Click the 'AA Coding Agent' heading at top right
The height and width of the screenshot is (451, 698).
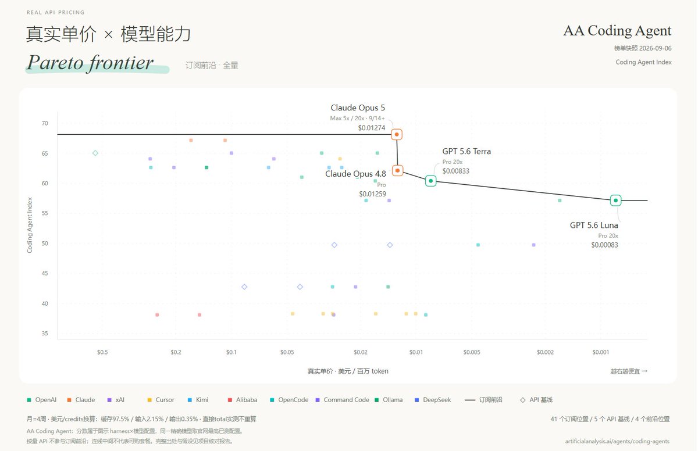pyautogui.click(x=617, y=31)
